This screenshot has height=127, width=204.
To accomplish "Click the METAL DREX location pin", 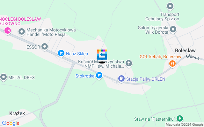I will 4,77.
